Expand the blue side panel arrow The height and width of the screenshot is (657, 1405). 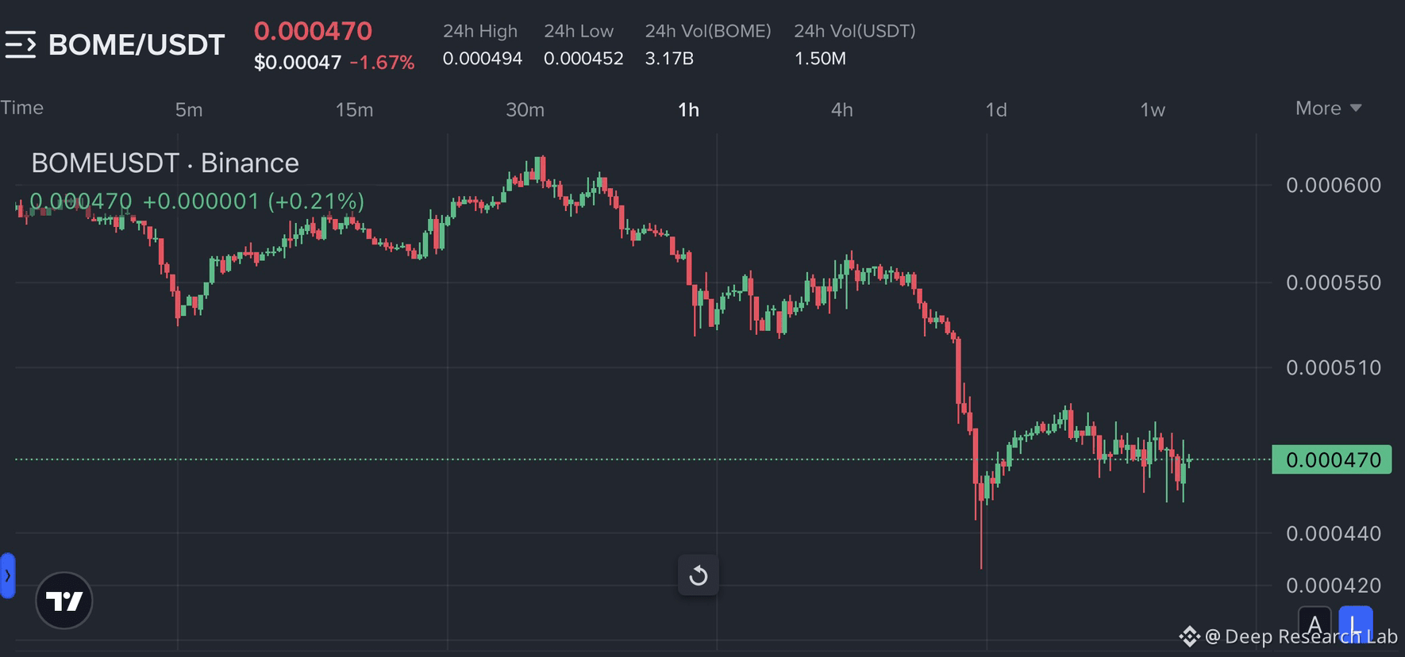click(x=8, y=575)
